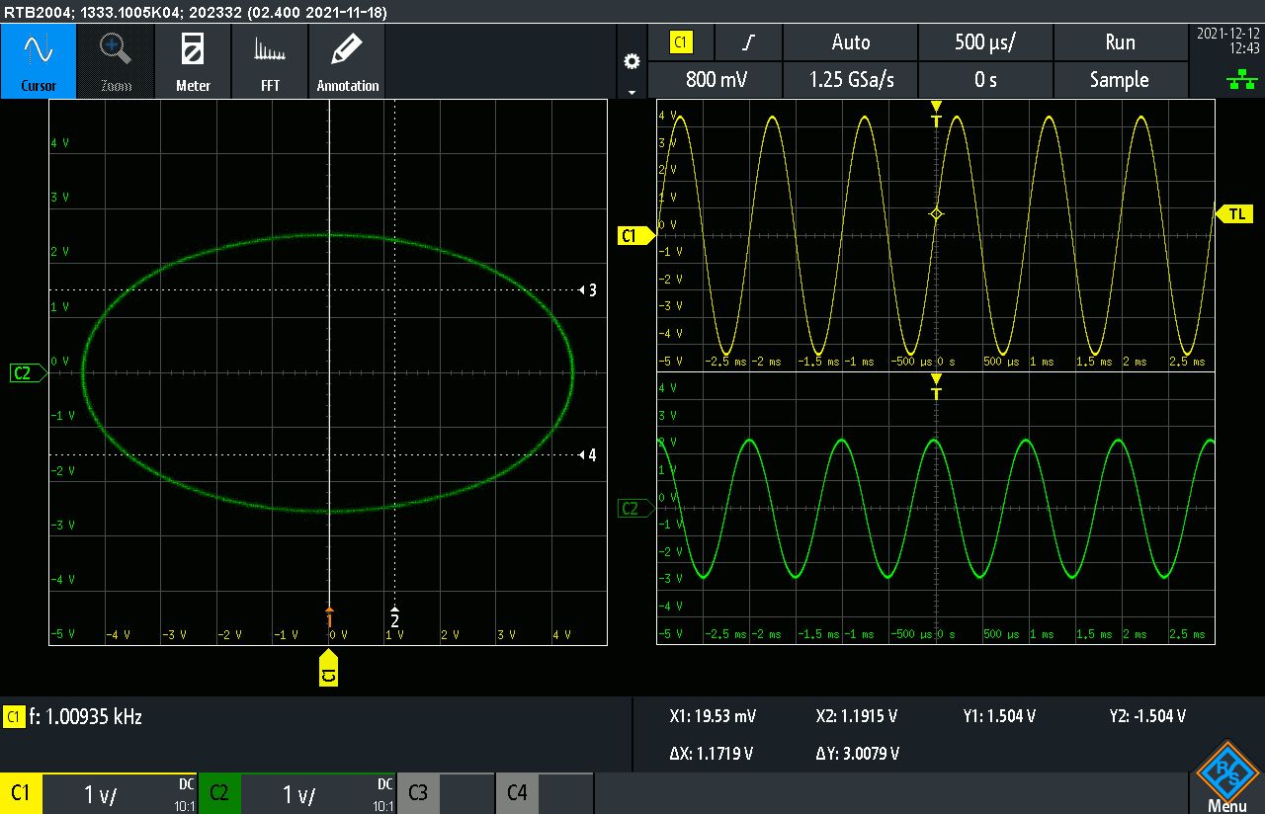Select the green C2 ground marker on waveform

[x=635, y=509]
